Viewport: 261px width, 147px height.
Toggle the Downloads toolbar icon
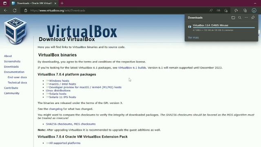click(254, 11)
